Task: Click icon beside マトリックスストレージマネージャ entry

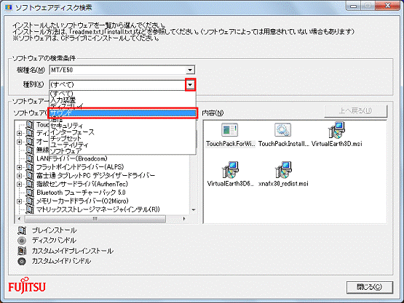Action: (x=30, y=210)
